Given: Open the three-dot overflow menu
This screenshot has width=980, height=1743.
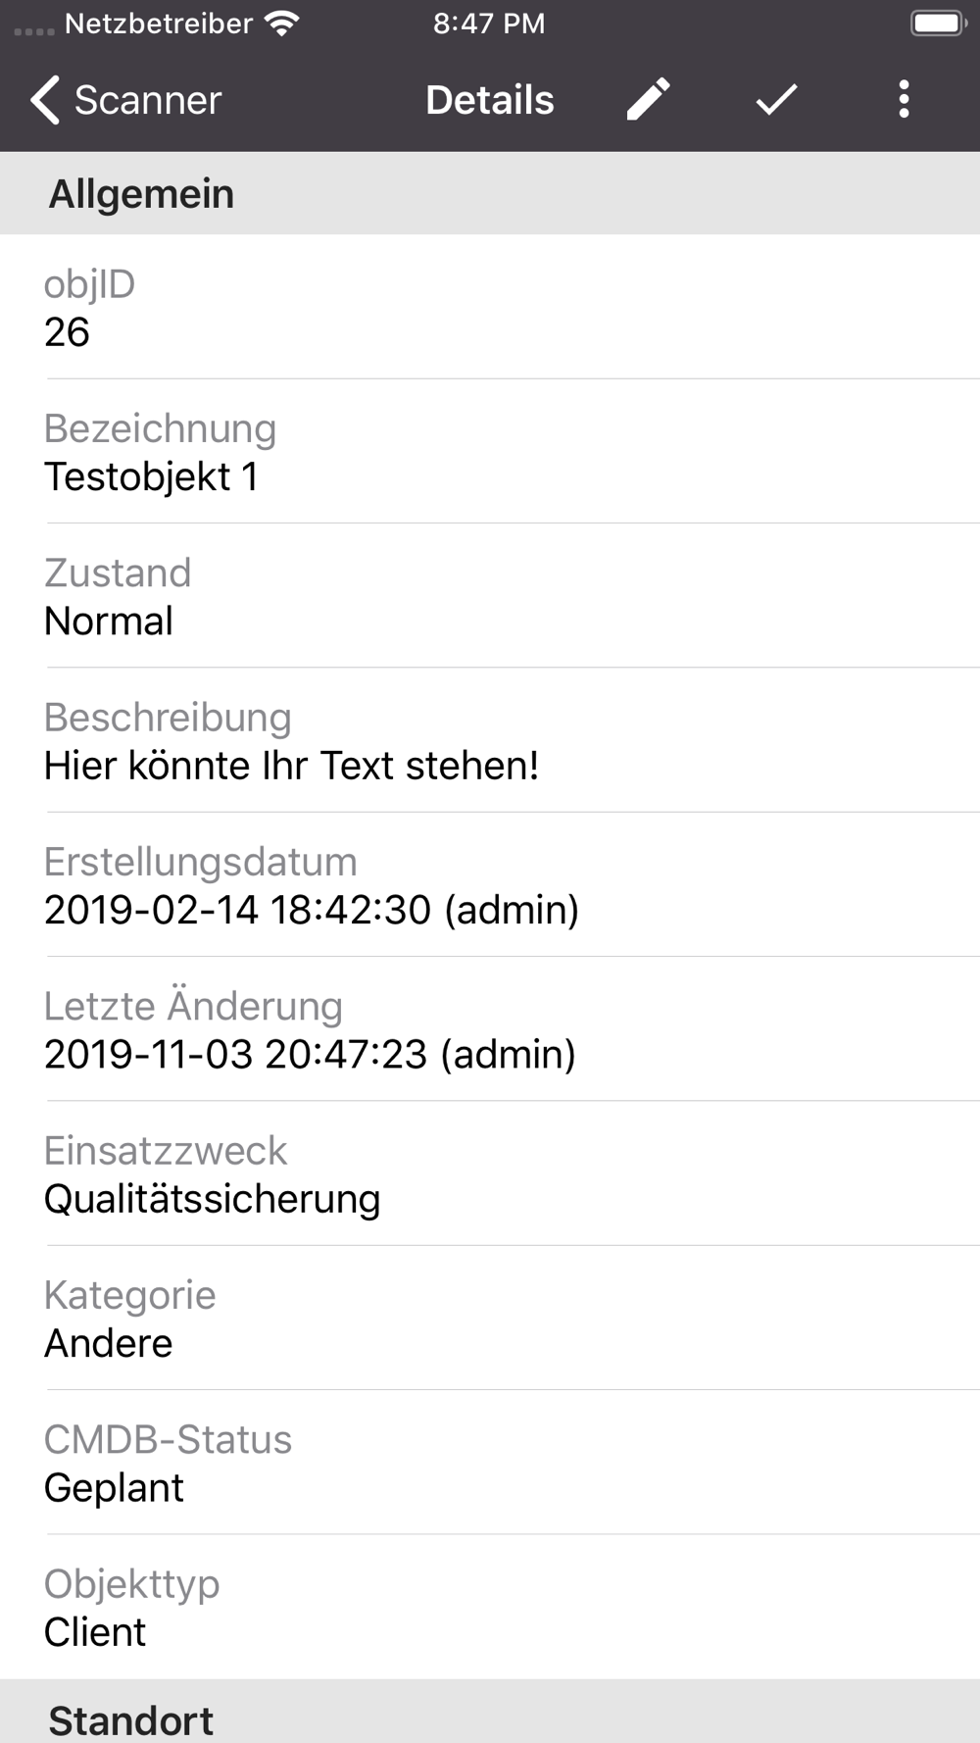Looking at the screenshot, I should click(904, 99).
